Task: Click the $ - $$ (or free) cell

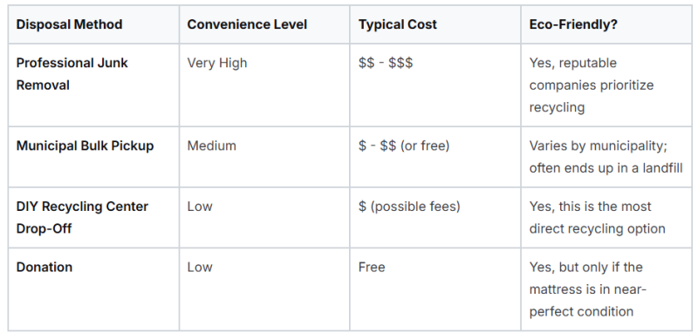Action: pos(404,146)
